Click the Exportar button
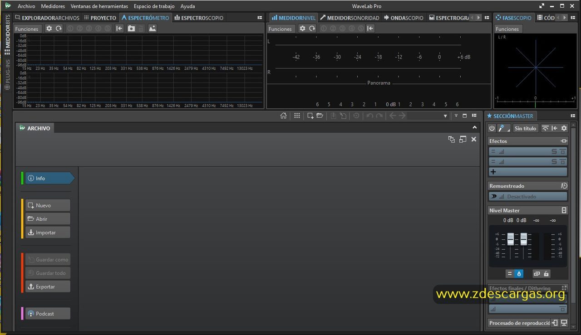The width and height of the screenshot is (581, 335). (48, 286)
